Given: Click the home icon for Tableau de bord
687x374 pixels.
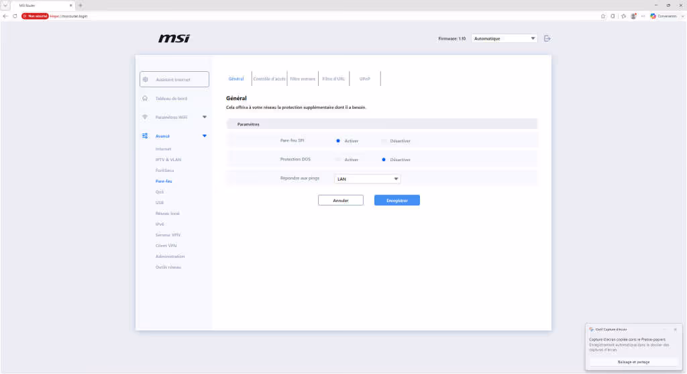Looking at the screenshot, I should coord(145,98).
